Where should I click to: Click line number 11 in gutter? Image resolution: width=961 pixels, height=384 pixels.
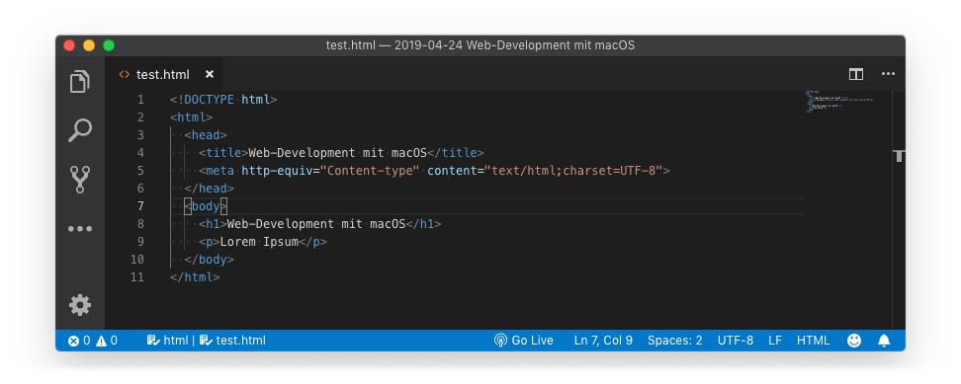click(137, 277)
